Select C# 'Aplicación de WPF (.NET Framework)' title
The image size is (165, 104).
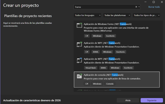pyautogui.click(x=102, y=43)
